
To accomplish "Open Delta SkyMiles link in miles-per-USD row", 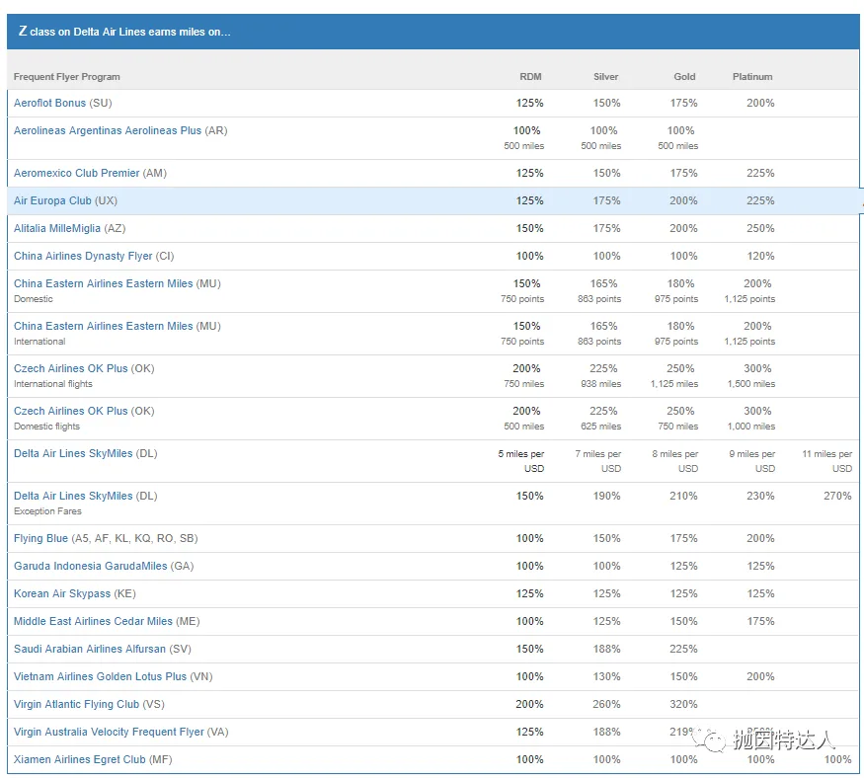I will 73,453.
